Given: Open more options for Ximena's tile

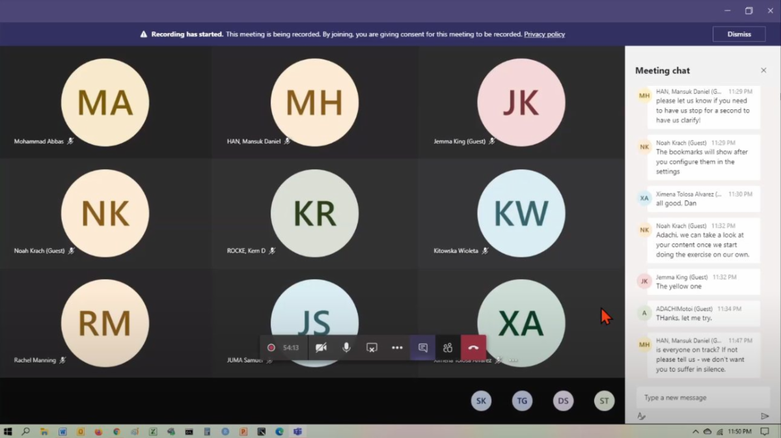Looking at the screenshot, I should pyautogui.click(x=514, y=360).
